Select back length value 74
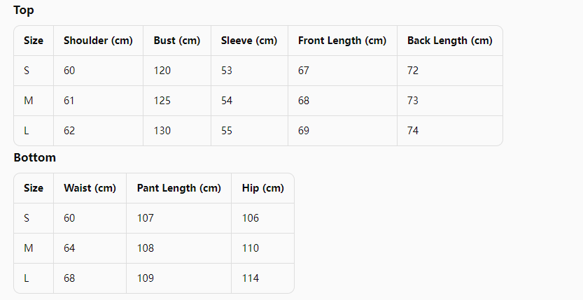This screenshot has width=583, height=300. click(x=413, y=131)
